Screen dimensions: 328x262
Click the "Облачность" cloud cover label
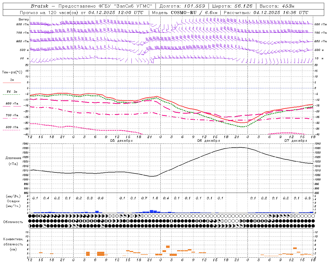point(13,222)
